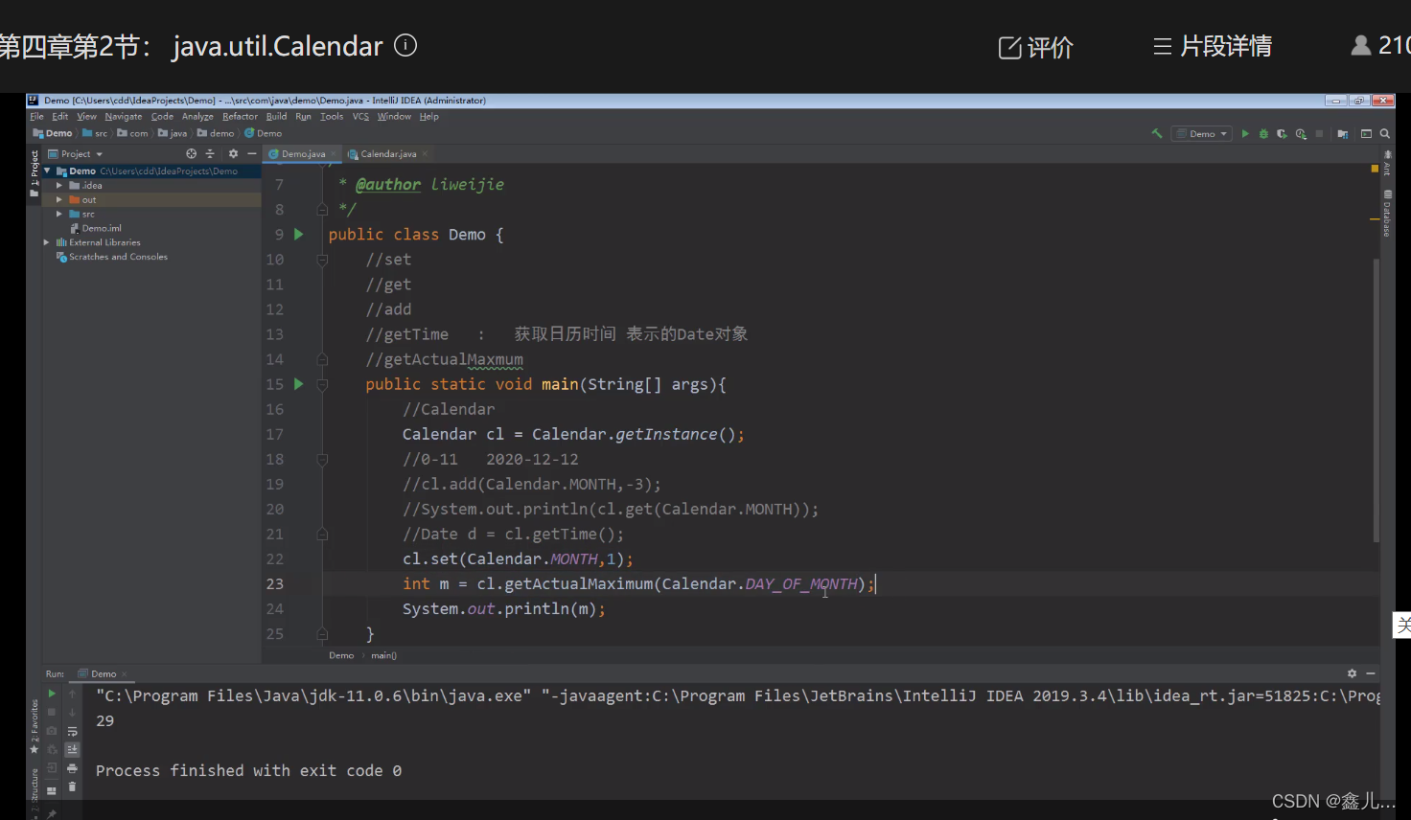
Task: Open 片段详情 in page header
Action: pos(1213,46)
